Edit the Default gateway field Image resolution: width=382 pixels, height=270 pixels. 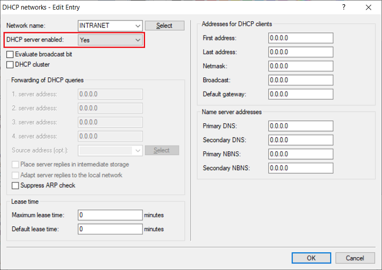pos(300,94)
